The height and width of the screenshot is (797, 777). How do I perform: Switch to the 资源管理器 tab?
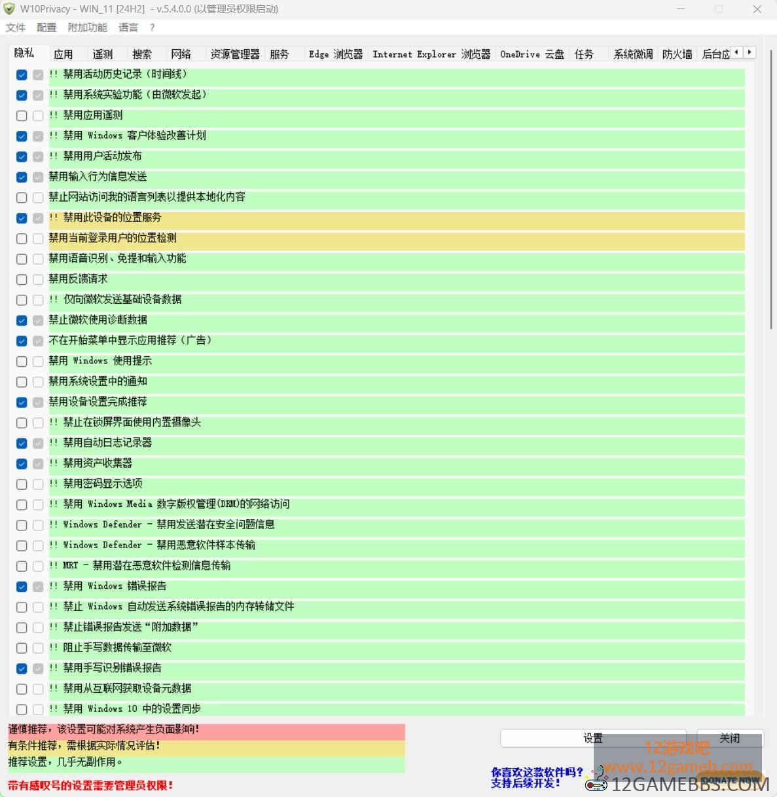click(235, 54)
